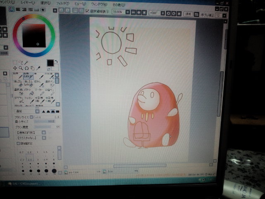Rotate the canvas counterclockwise

coord(168,13)
